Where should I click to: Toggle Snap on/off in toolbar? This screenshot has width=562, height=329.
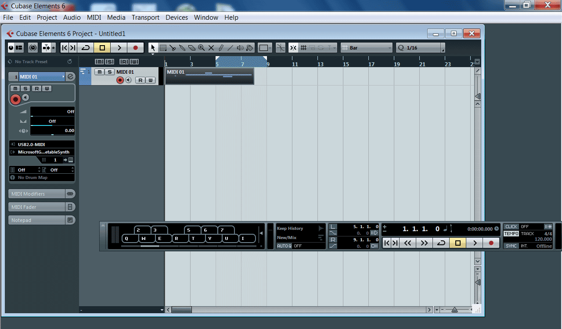pos(293,48)
